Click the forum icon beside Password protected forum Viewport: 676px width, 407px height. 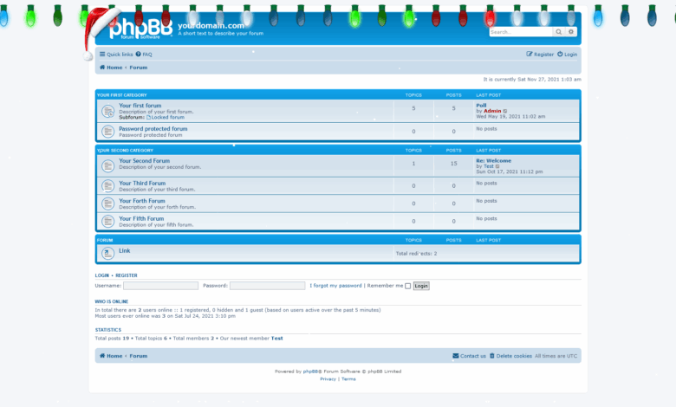coord(107,132)
